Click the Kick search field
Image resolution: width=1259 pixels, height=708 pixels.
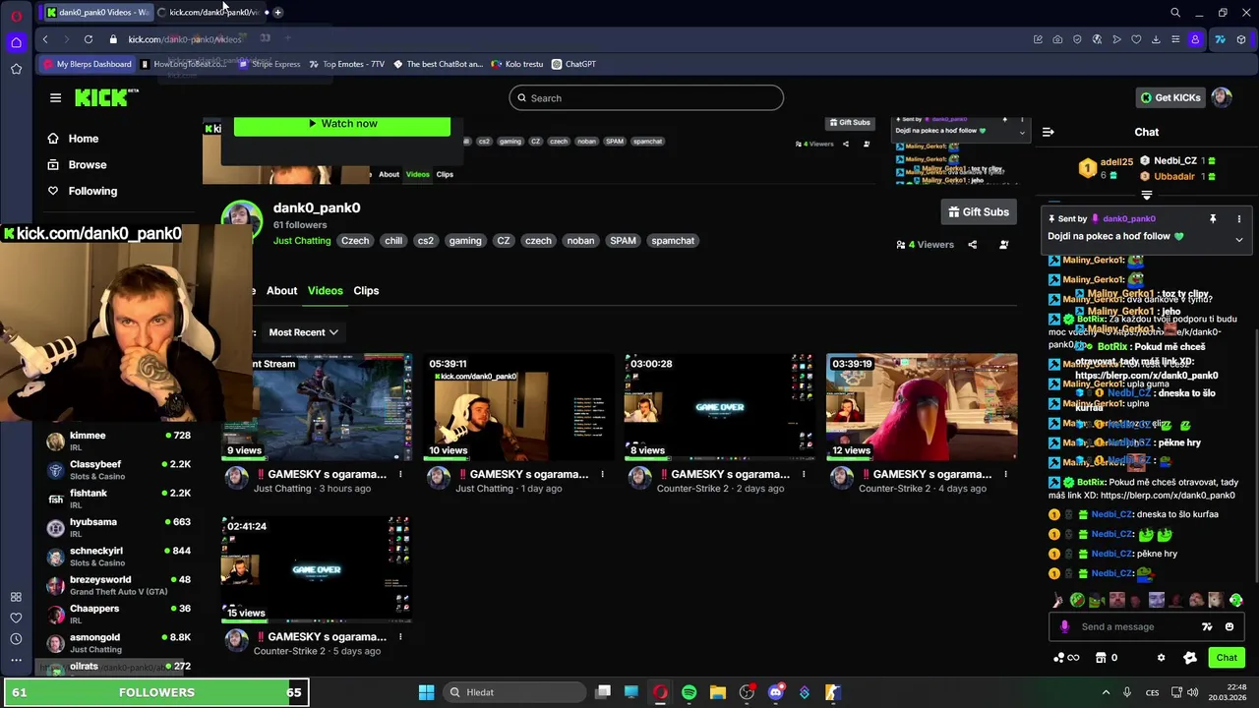click(646, 98)
